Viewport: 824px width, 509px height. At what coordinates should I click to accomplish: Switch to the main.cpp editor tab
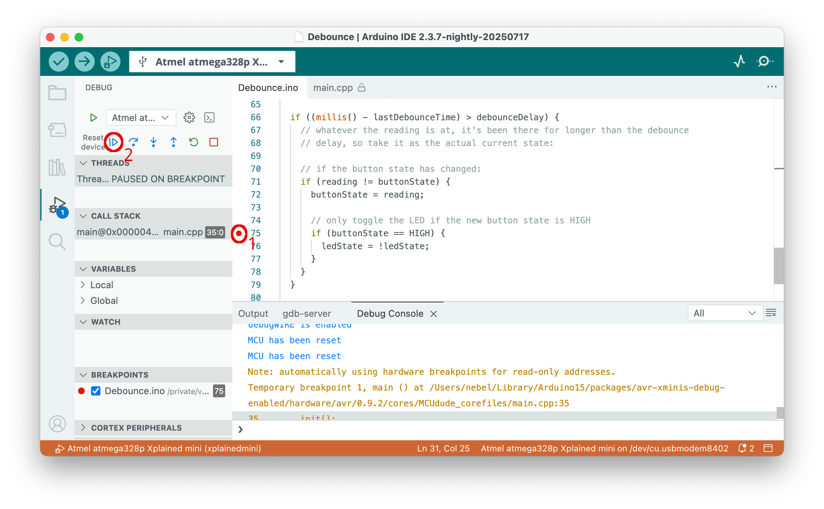coord(333,88)
